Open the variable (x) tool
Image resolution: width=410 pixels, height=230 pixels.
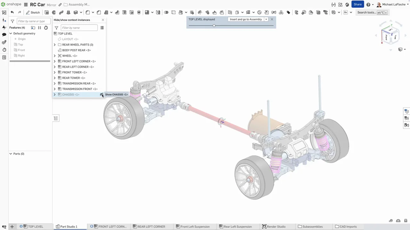pyautogui.click(x=274, y=12)
